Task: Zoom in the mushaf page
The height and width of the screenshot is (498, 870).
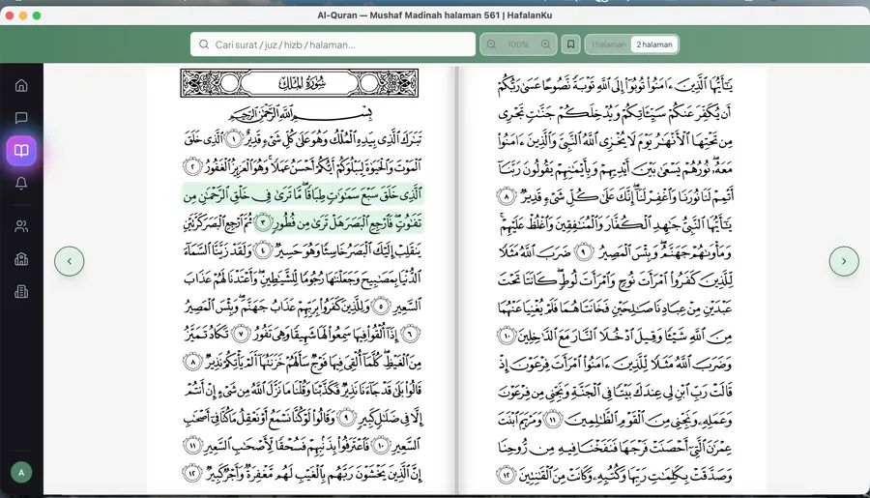Action: pyautogui.click(x=546, y=44)
